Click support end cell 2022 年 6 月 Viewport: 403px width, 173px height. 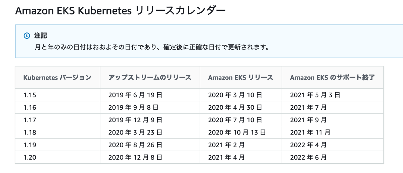coord(308,157)
